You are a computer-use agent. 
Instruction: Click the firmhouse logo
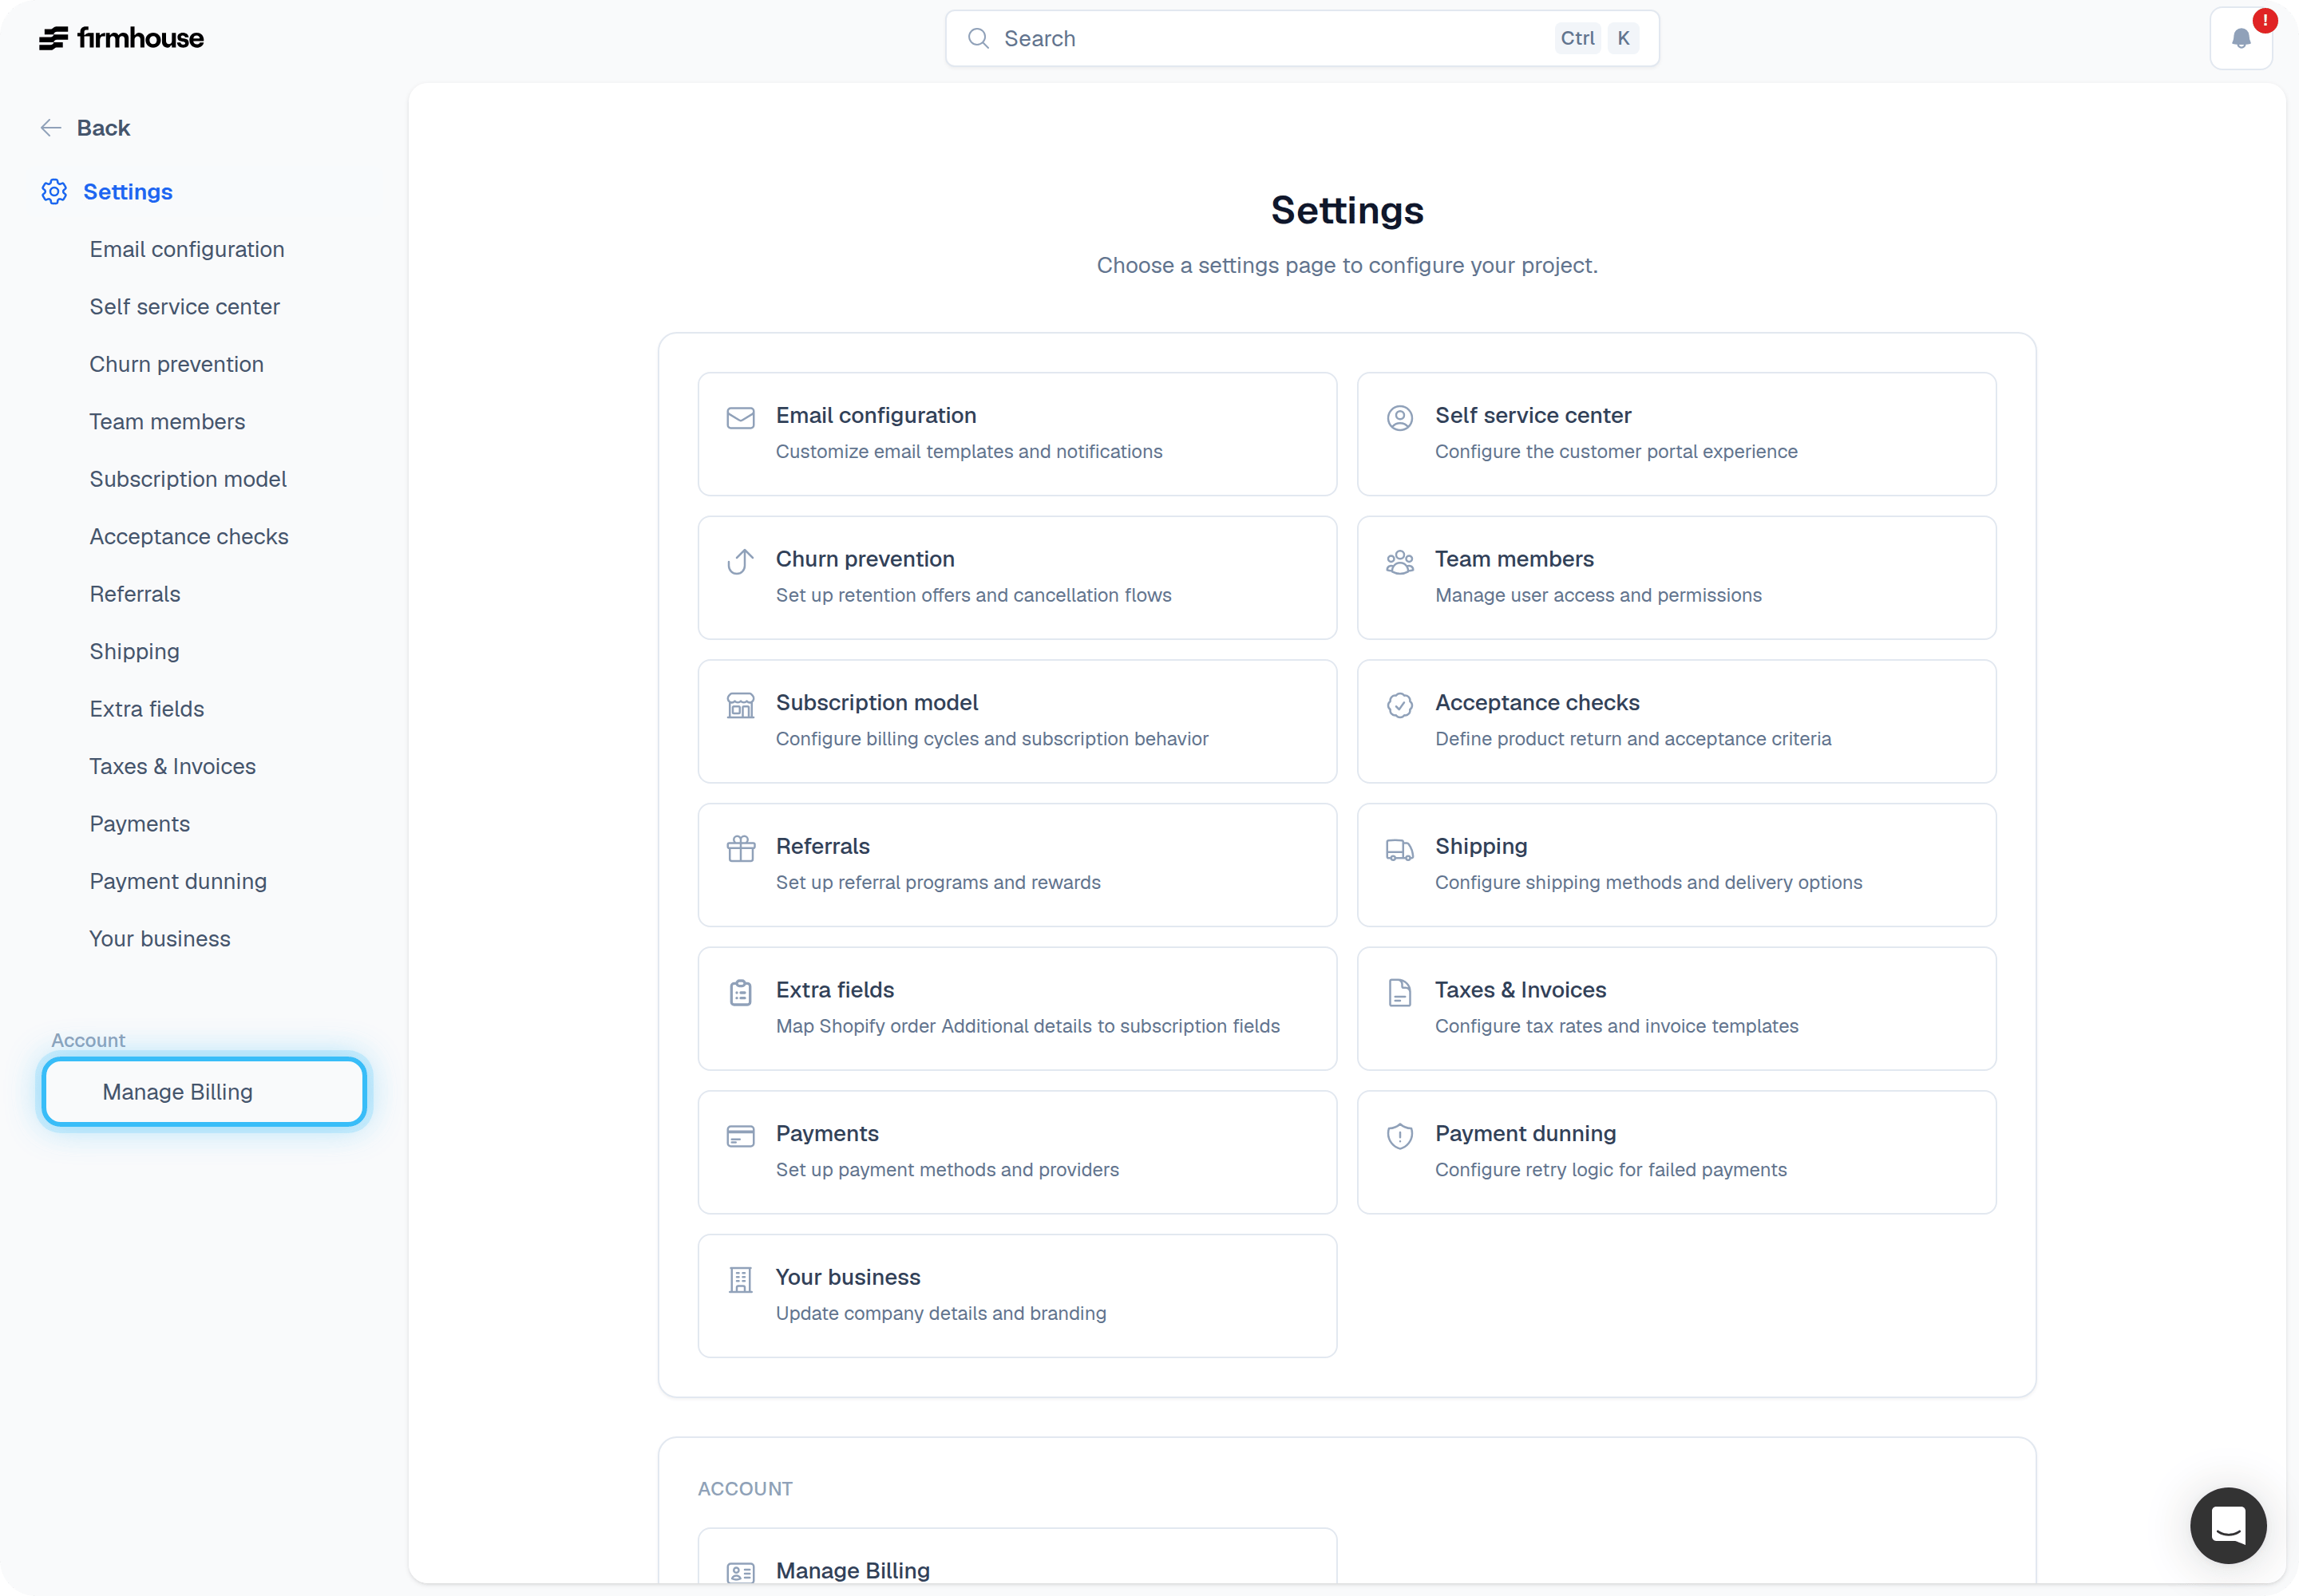point(121,38)
